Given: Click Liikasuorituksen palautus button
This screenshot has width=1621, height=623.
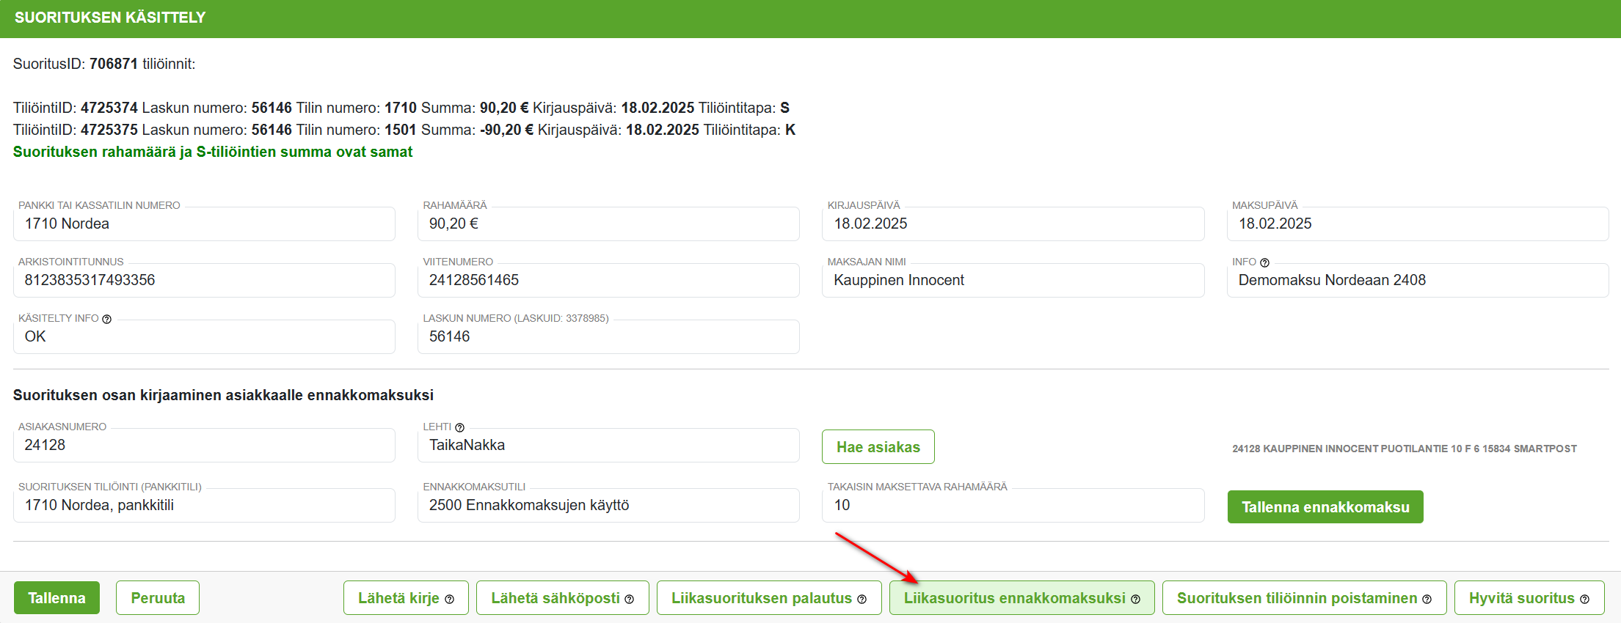Looking at the screenshot, I should click(x=769, y=598).
